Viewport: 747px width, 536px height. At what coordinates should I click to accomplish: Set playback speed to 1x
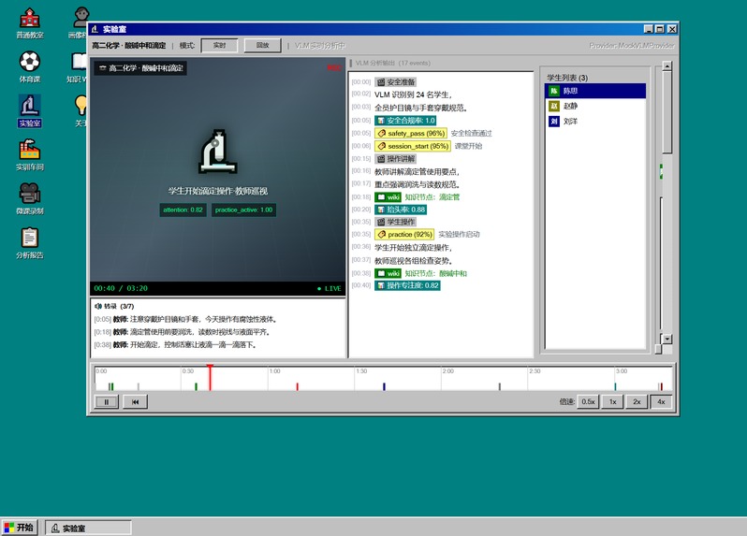click(x=612, y=401)
